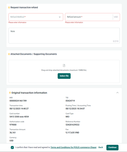Select the Reference Number 534201639532
This screenshot has height=152, width=127.
pos(72,125)
